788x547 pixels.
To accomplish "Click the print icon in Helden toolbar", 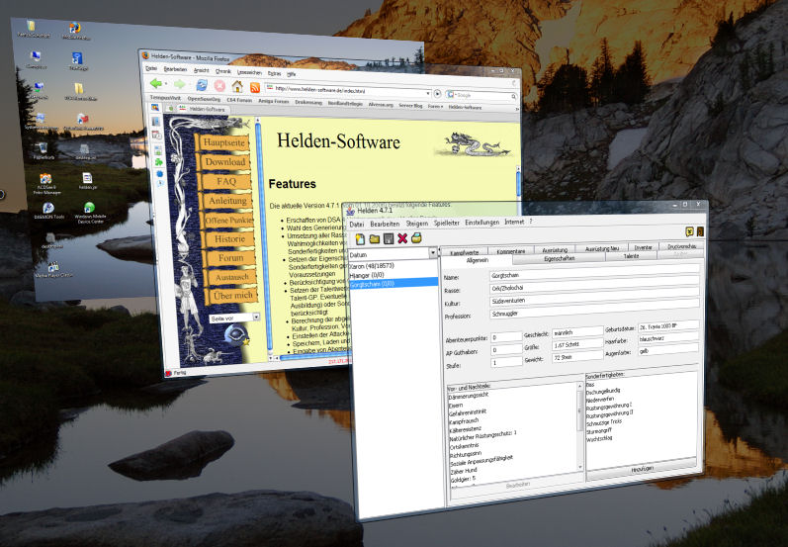I will 416,237.
